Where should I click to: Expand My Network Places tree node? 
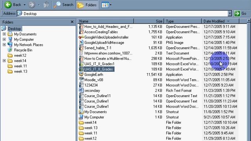4,45
